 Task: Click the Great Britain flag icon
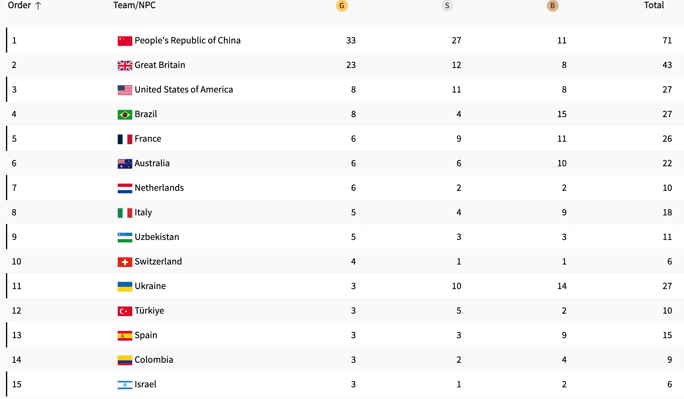pyautogui.click(x=125, y=65)
